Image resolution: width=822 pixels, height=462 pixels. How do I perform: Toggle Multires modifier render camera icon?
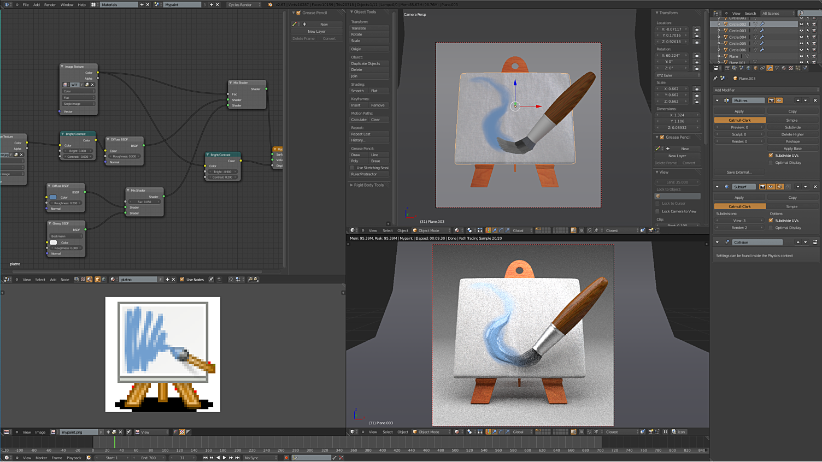click(771, 100)
